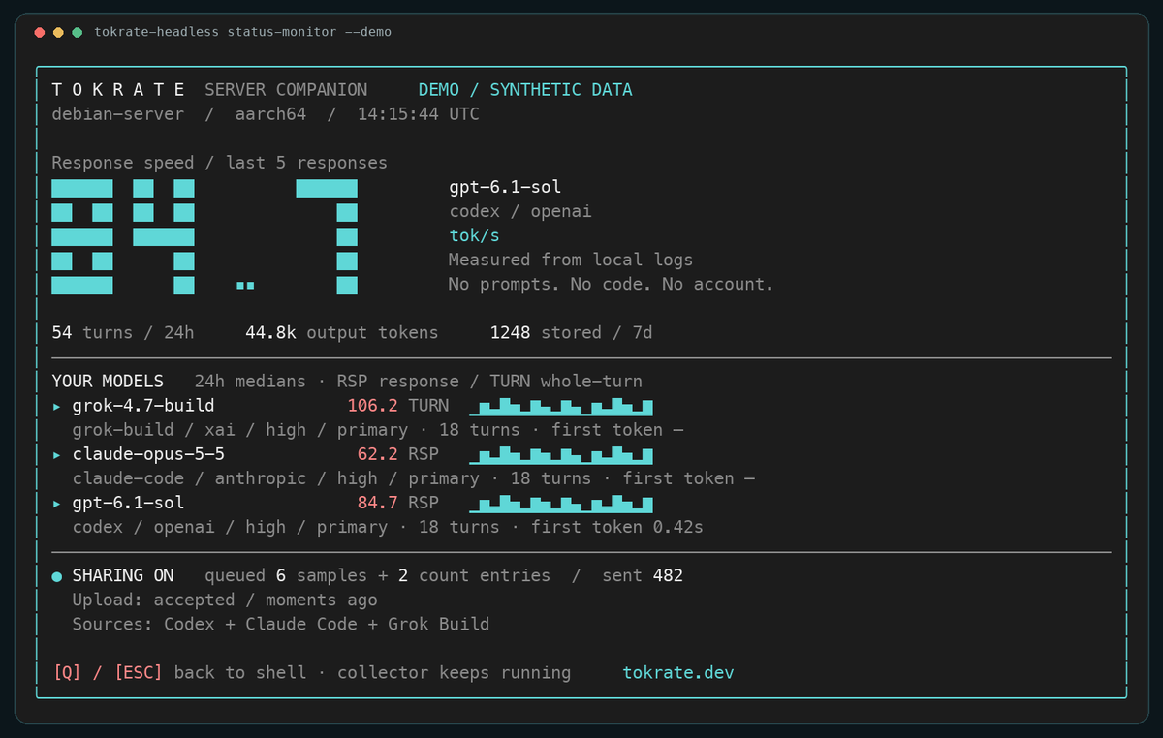Click the green maximize window dot
The width and height of the screenshot is (1163, 738).
click(x=77, y=33)
